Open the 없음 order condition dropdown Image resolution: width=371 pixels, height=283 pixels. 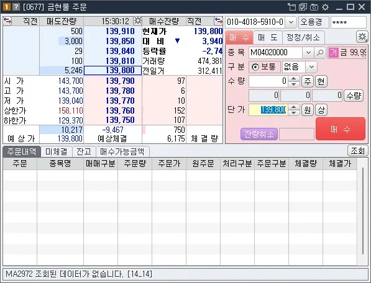tap(311, 67)
